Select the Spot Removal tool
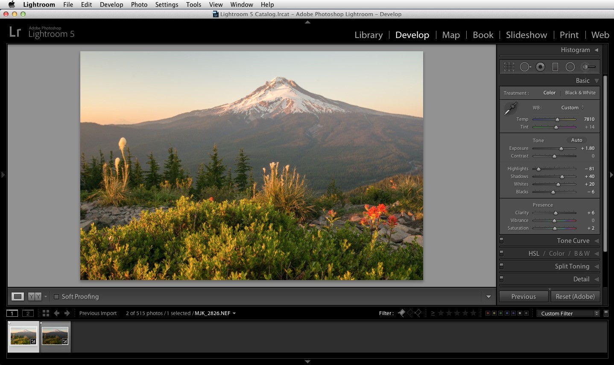614x365 pixels. click(x=525, y=67)
